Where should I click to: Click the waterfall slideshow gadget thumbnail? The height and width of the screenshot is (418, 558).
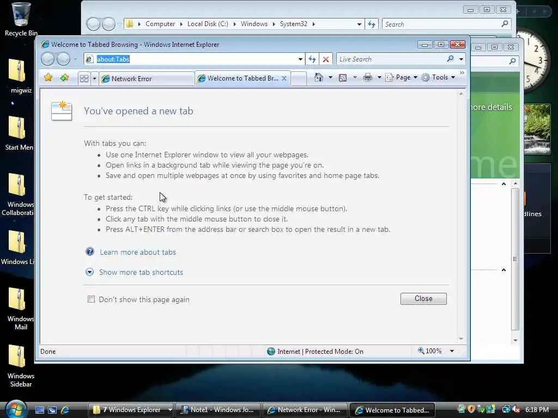tap(537, 128)
